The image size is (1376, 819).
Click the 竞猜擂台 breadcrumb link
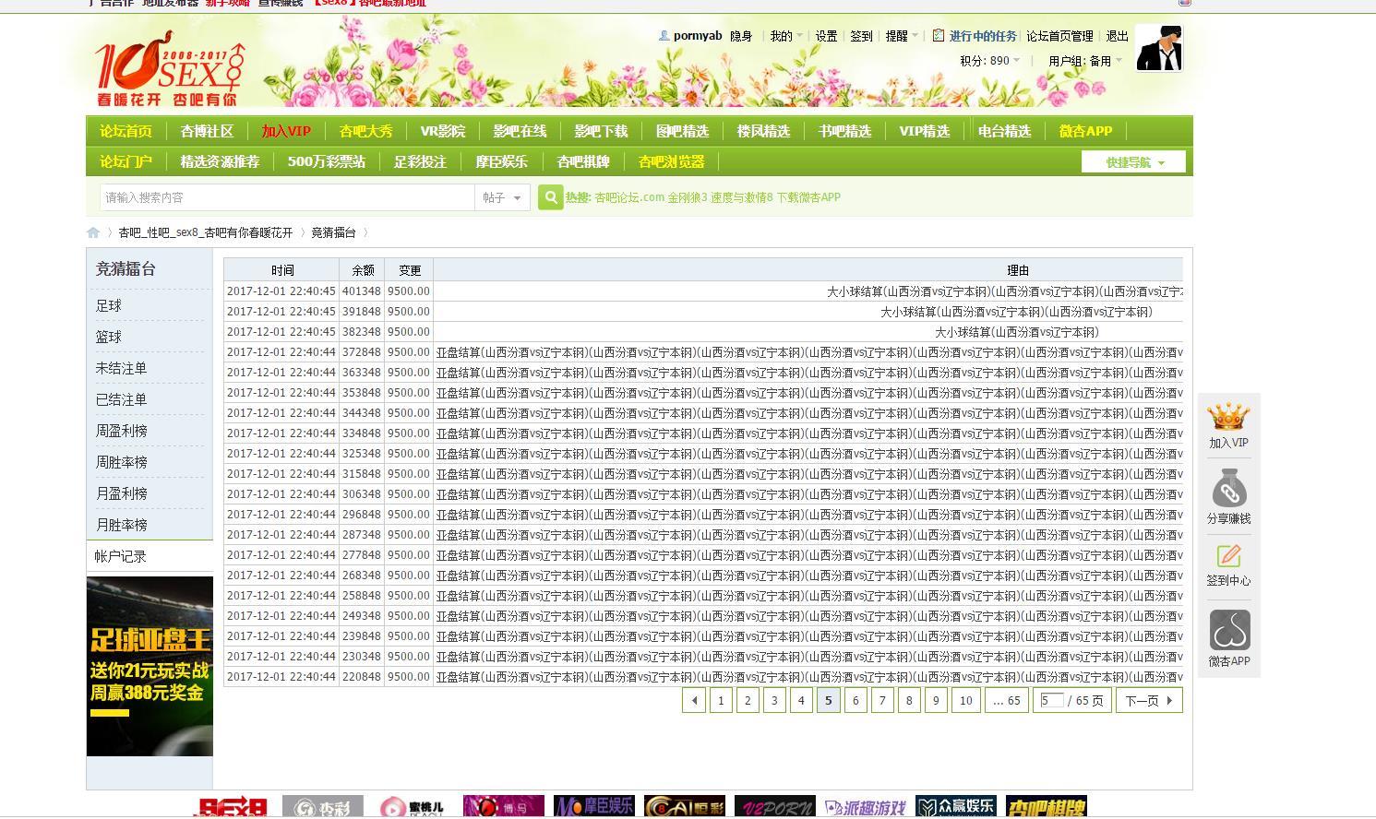coord(333,232)
